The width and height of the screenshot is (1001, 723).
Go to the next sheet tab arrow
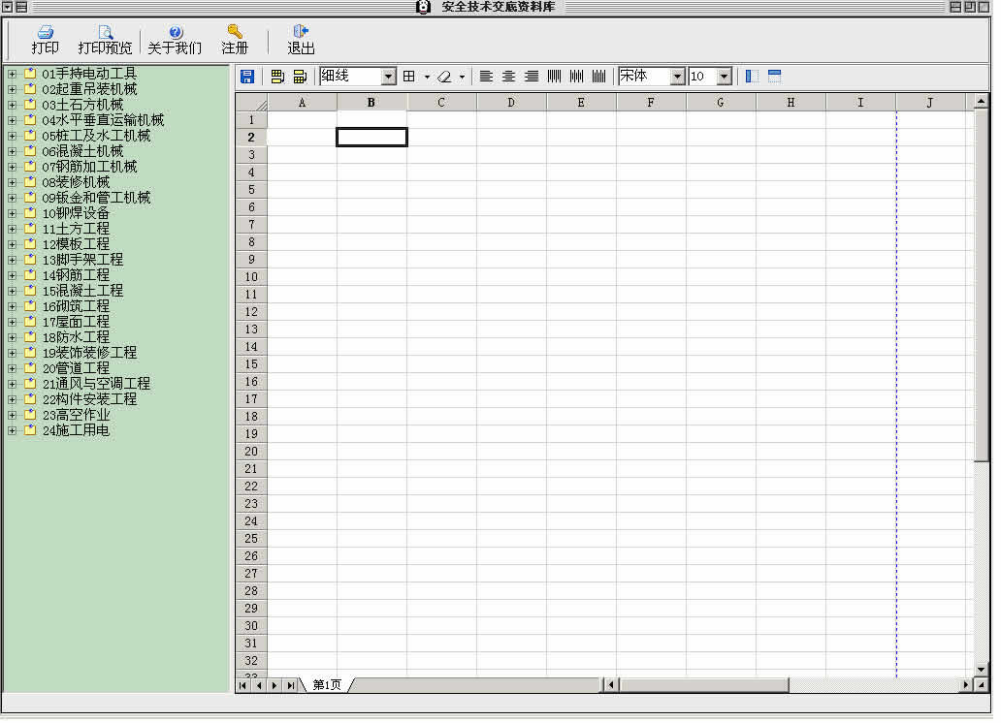click(274, 686)
